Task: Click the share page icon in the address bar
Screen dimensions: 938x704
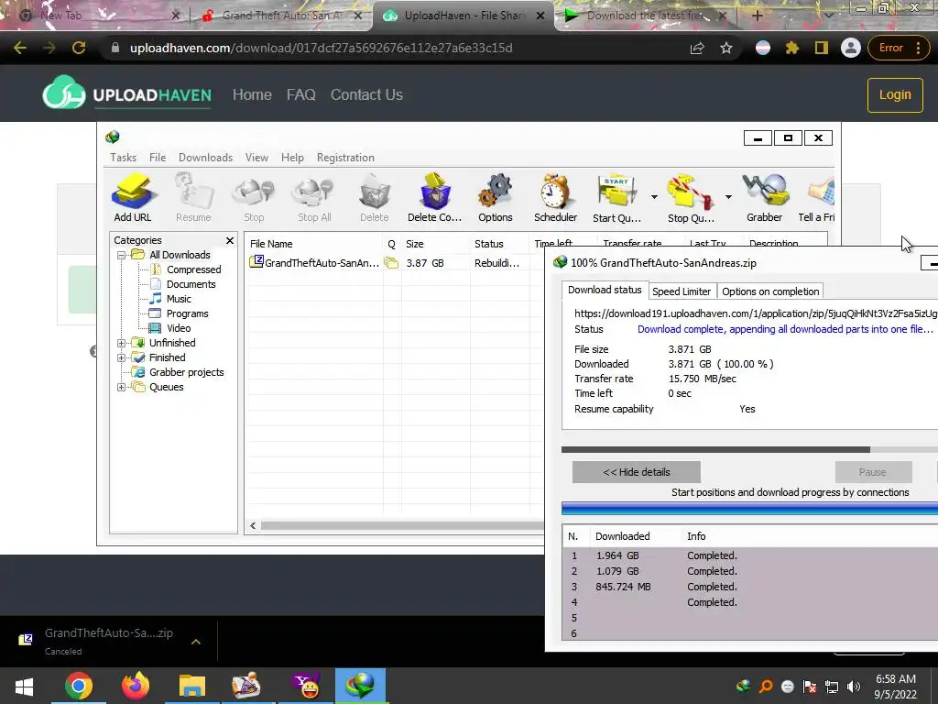Action: click(x=697, y=48)
